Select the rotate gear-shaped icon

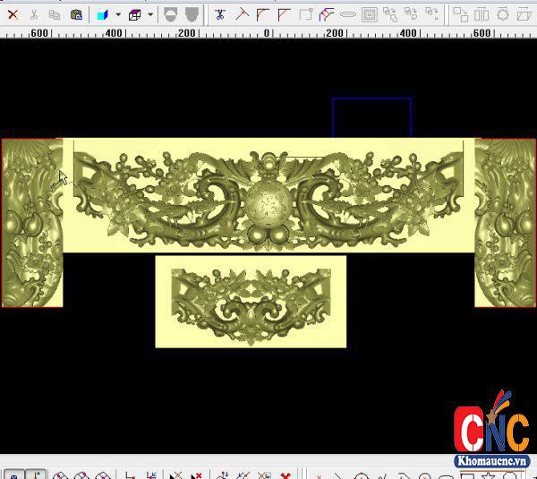[503, 14]
